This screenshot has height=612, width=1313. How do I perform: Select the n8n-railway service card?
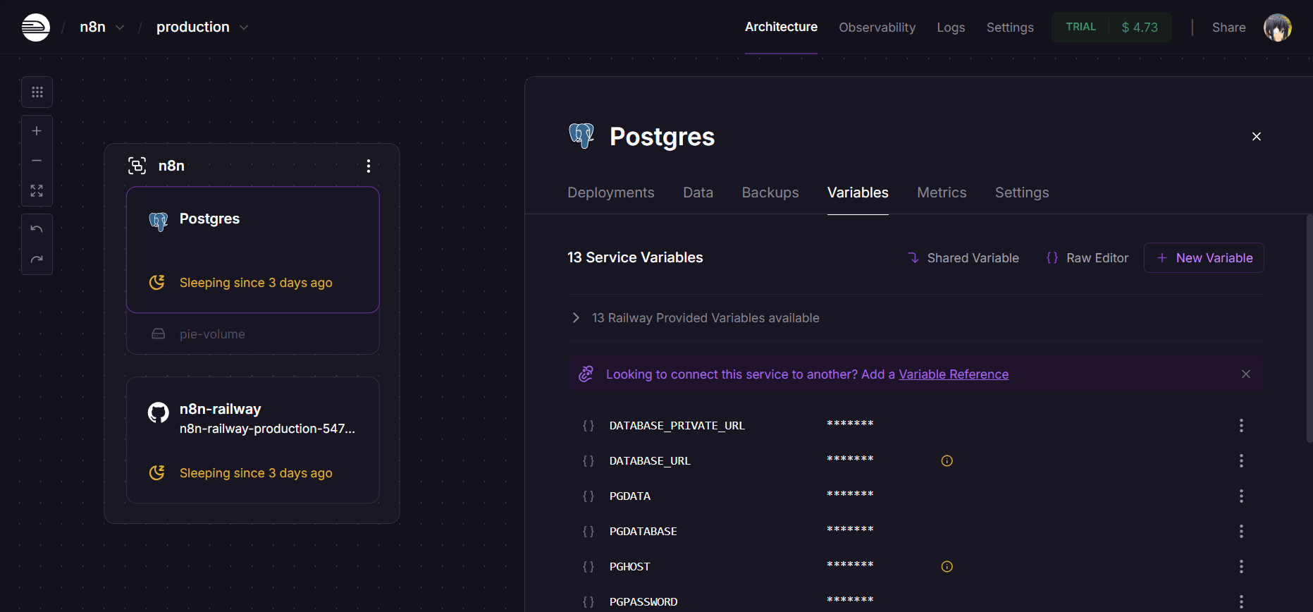point(253,440)
